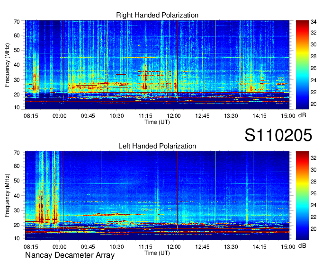Click the 08:15 tick under Right Handed plot

pos(31,116)
